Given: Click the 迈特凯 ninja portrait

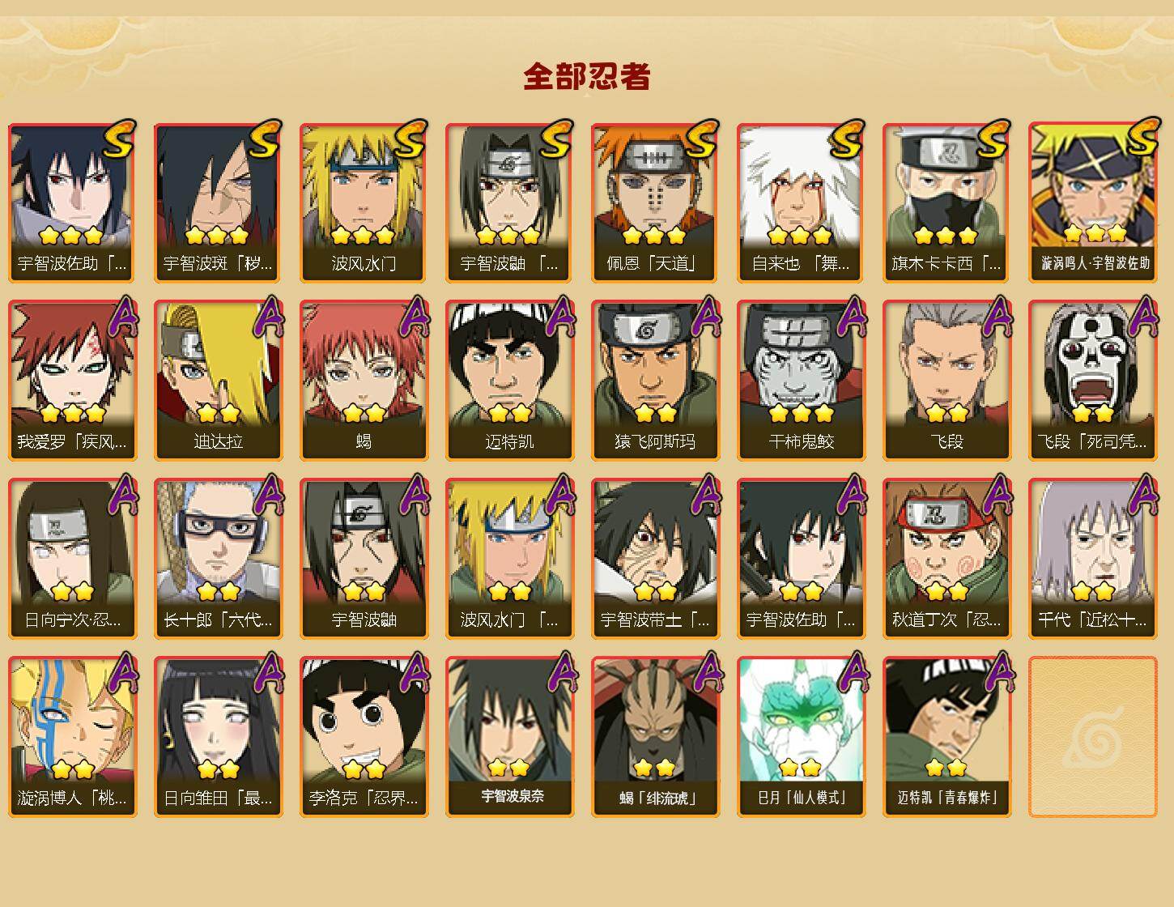Looking at the screenshot, I should coord(509,381).
